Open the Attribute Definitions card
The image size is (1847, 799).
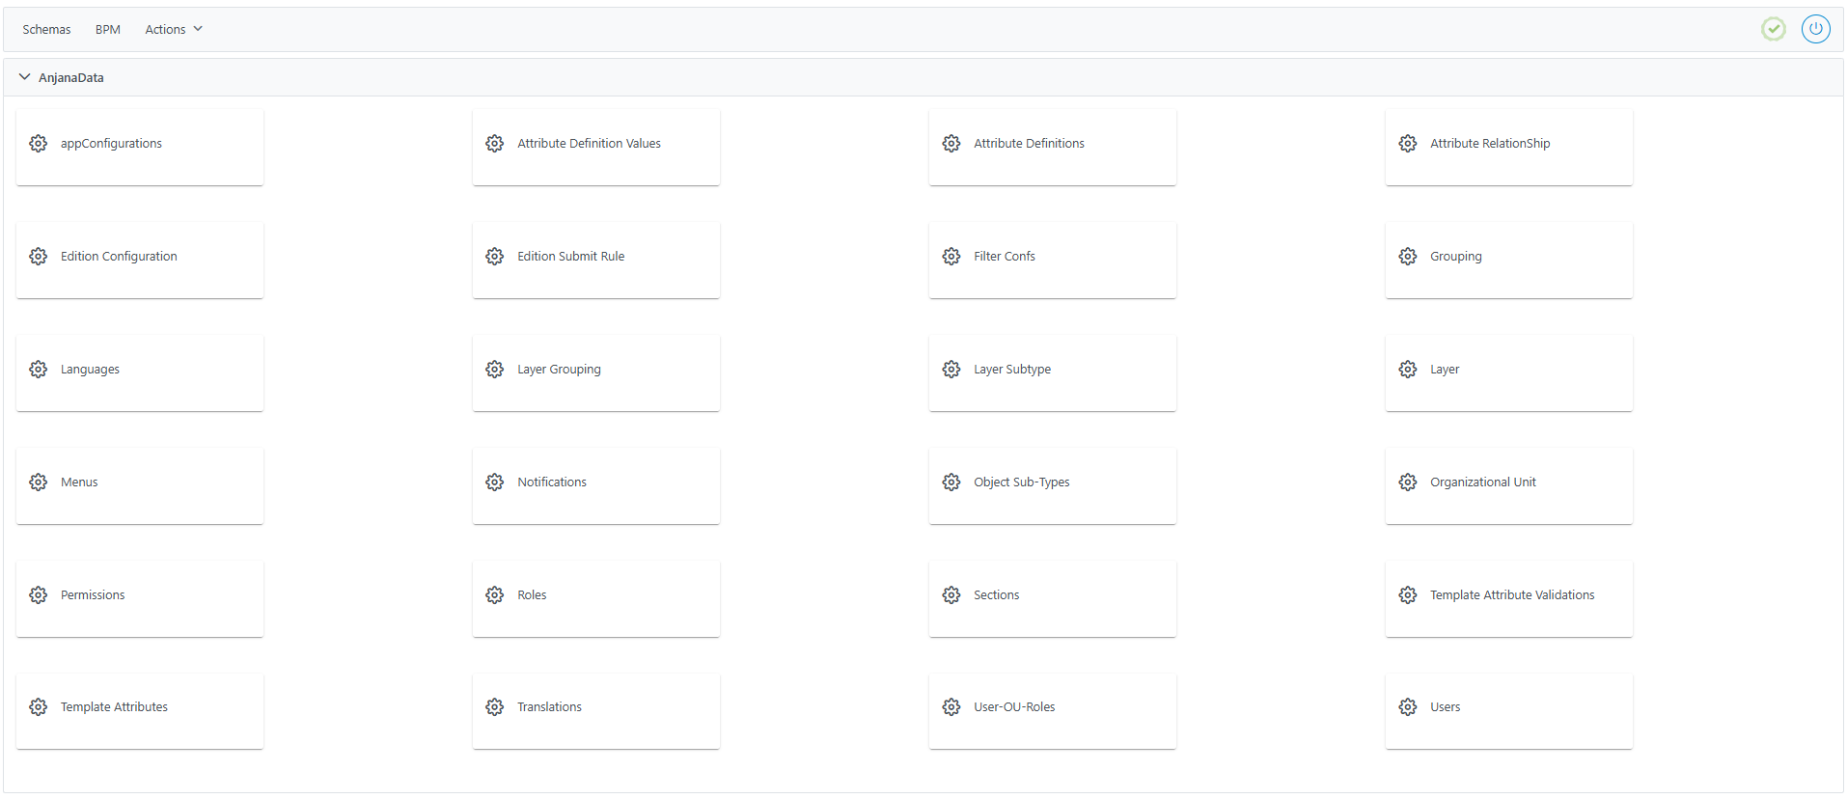[x=1052, y=147]
